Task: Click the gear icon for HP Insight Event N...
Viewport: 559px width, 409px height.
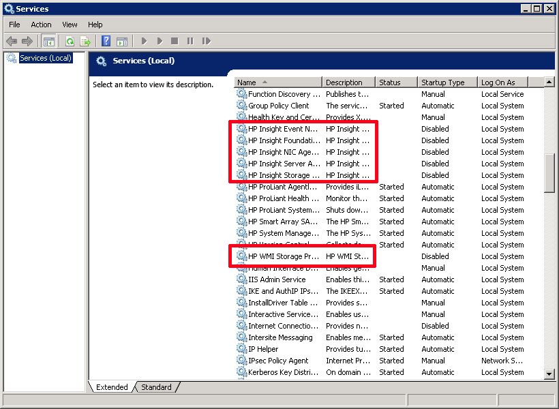Action: click(x=242, y=128)
